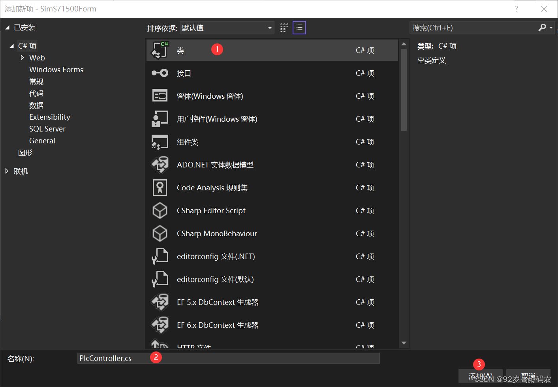Close the 添加新项 dialog

coord(544,9)
